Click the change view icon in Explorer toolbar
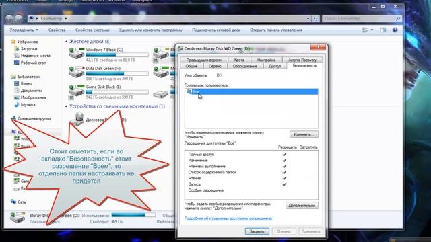The image size is (431, 242). point(365,30)
